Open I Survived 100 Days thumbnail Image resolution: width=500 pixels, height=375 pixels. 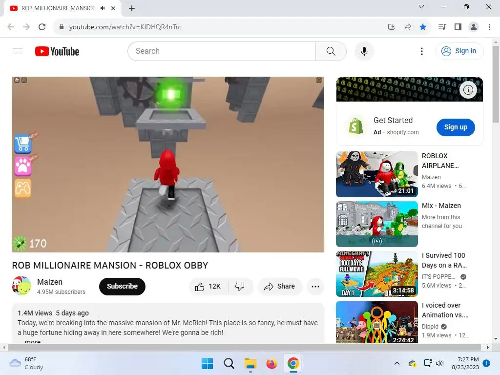click(x=376, y=274)
